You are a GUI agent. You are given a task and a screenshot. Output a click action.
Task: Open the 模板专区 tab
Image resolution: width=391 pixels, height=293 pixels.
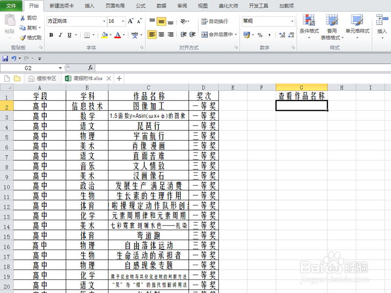click(43, 79)
